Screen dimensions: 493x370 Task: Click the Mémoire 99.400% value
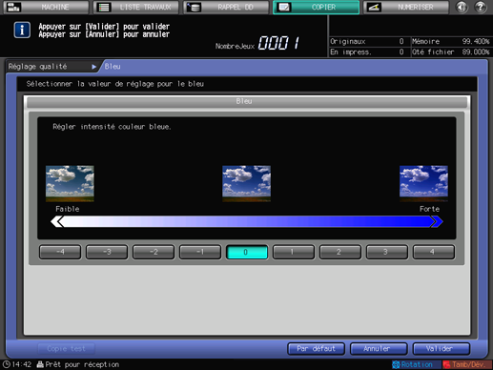click(476, 41)
